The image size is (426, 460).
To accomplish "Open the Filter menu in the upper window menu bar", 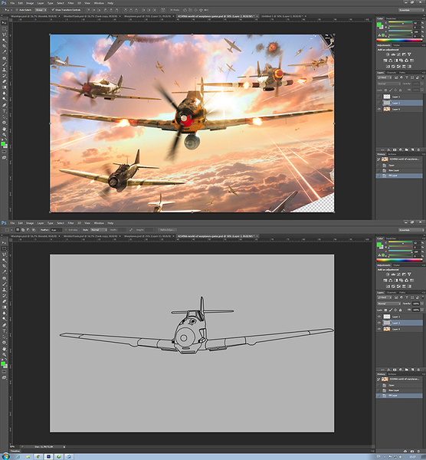I will point(70,3).
